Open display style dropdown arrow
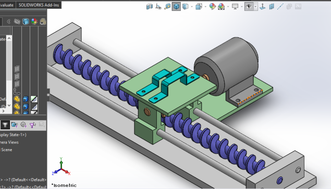The image size is (331, 189). 192,7
